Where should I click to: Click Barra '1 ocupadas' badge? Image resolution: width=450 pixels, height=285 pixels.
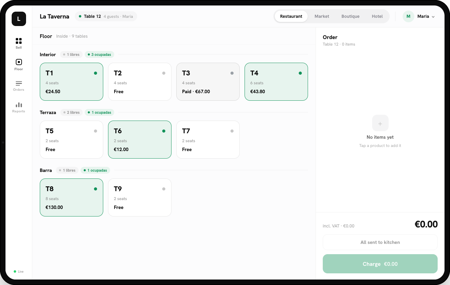point(95,170)
